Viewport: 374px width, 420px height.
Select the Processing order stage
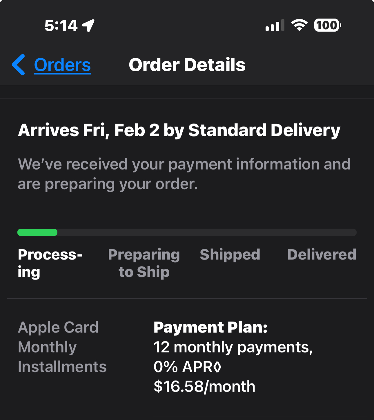tap(50, 262)
